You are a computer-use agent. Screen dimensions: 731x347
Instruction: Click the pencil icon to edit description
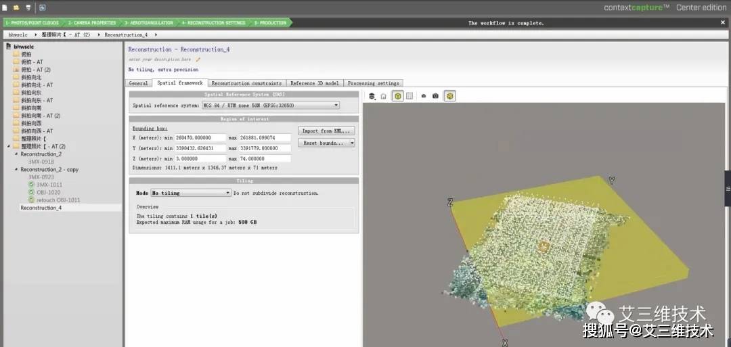198,60
